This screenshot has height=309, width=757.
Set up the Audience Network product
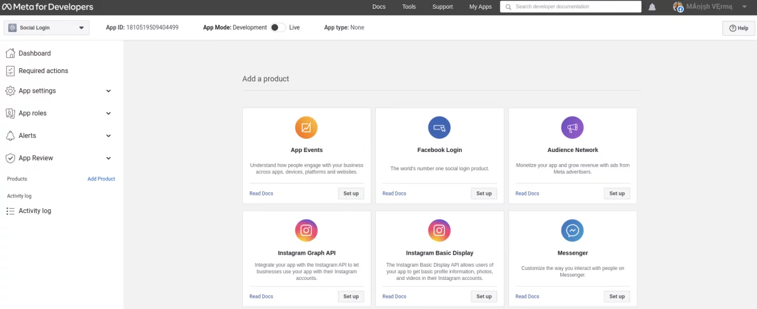(x=617, y=194)
